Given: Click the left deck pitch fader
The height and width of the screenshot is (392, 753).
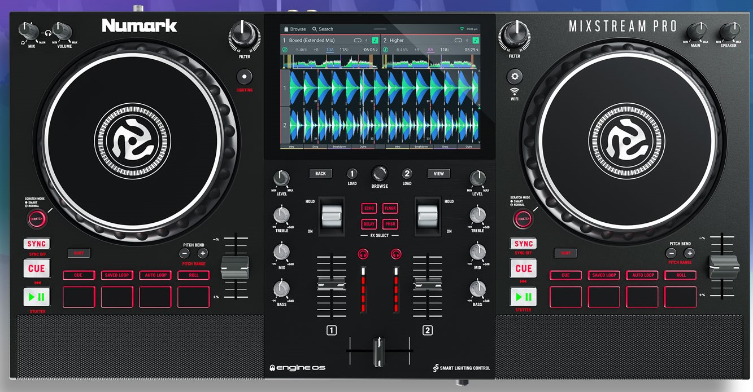Looking at the screenshot, I should [234, 267].
